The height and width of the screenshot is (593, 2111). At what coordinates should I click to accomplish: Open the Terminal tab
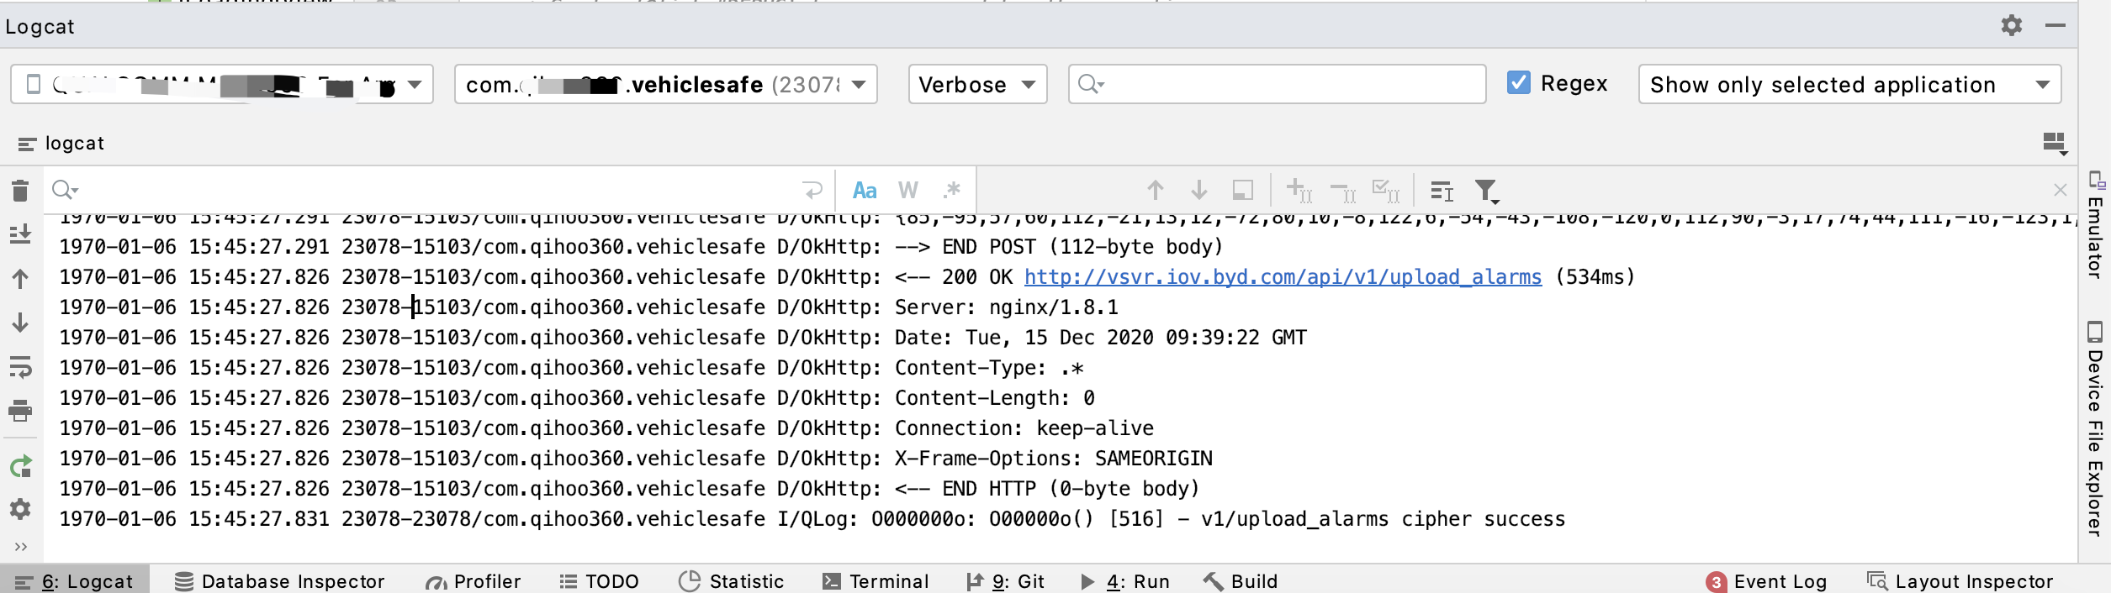pyautogui.click(x=876, y=581)
